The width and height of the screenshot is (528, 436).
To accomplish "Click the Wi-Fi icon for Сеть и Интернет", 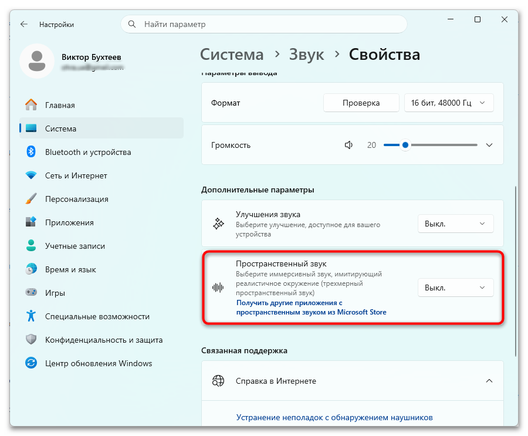I will click(31, 175).
